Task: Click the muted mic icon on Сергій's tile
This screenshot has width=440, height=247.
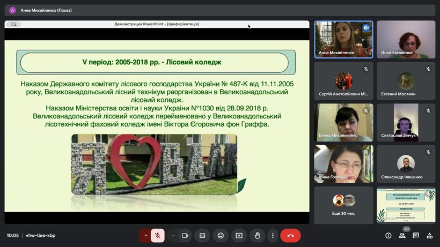Action: [366, 69]
